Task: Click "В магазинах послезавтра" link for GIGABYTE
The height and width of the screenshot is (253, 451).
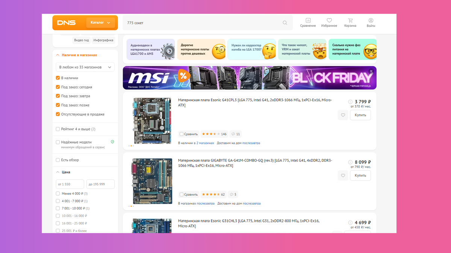Action: (x=196, y=204)
